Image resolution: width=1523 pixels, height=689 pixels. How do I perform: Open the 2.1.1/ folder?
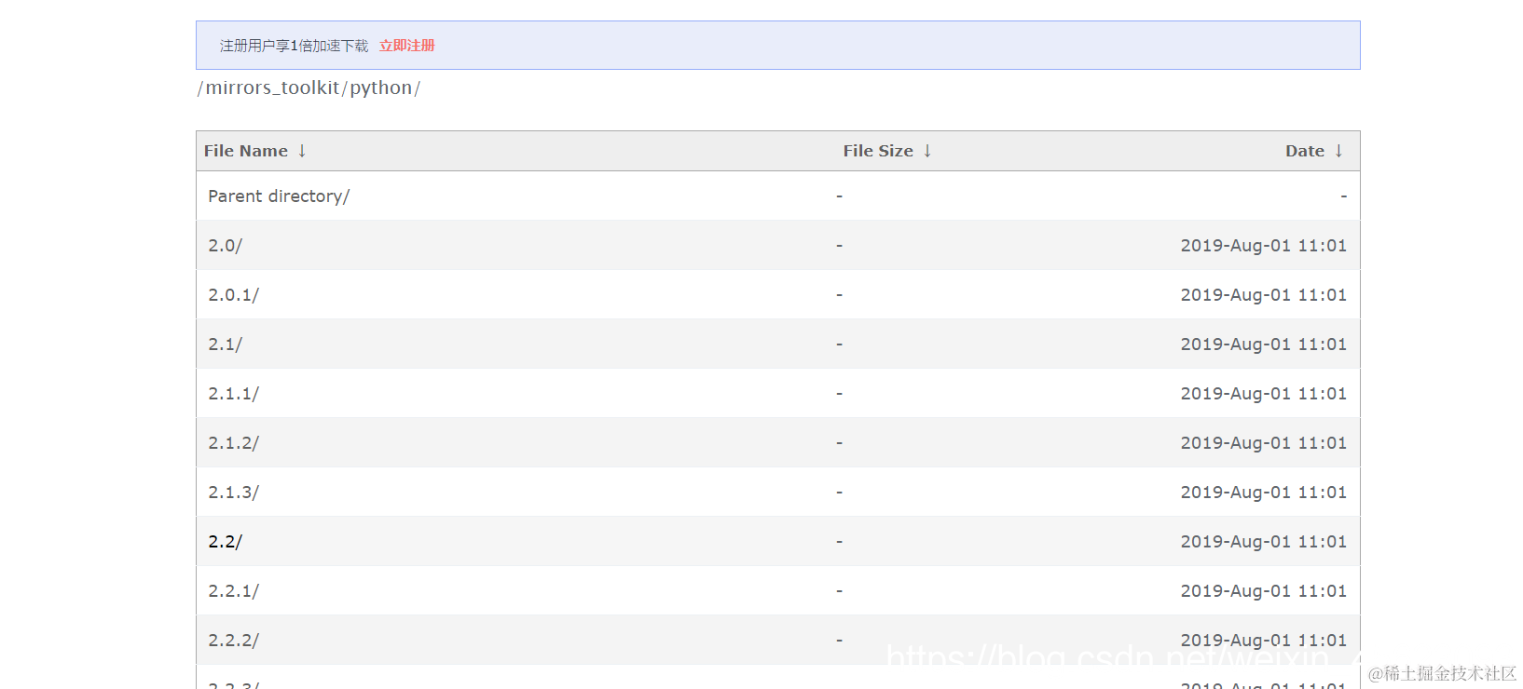233,394
